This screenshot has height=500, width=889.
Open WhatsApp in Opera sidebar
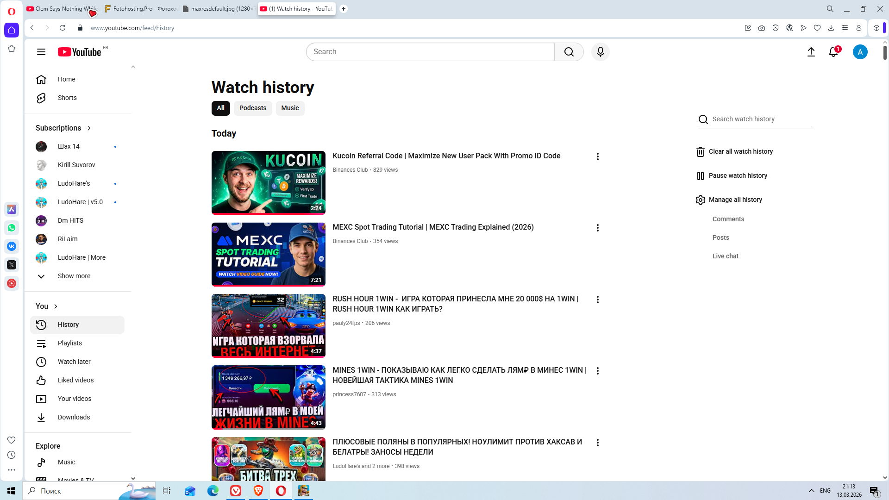coord(12,228)
